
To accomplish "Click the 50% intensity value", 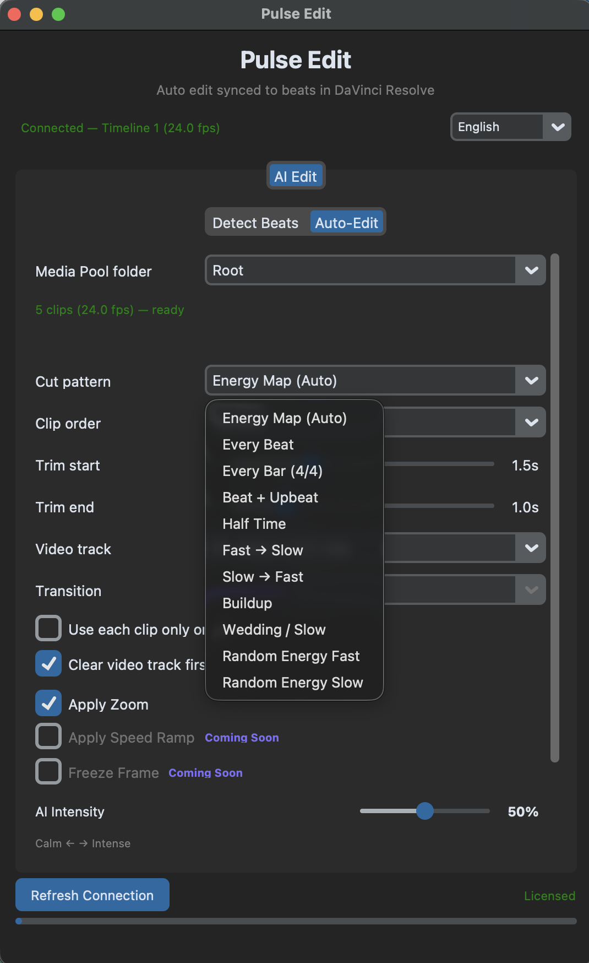I will pos(523,811).
